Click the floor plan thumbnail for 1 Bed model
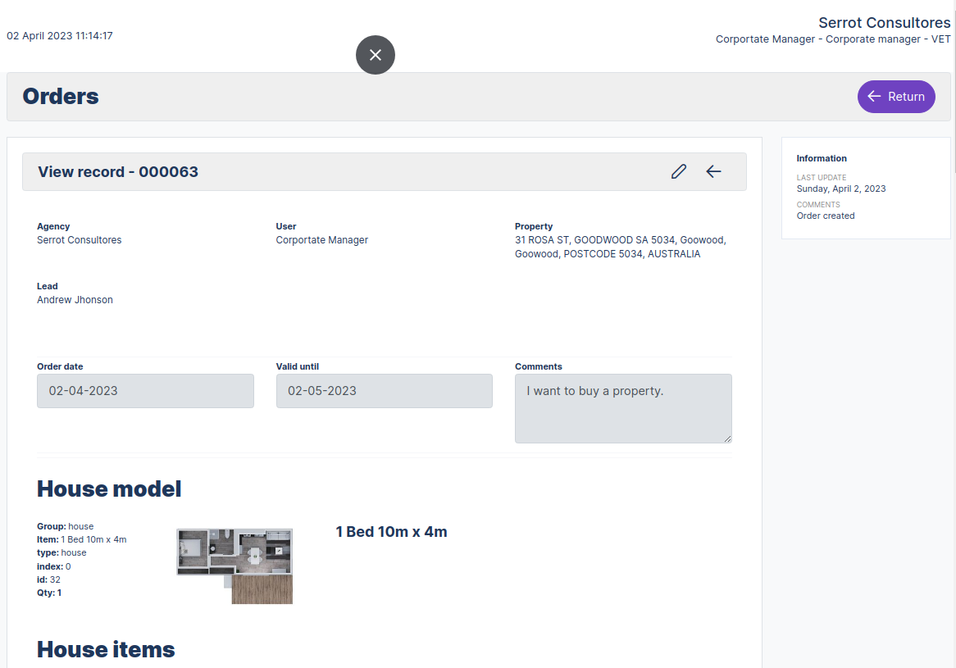956x668 pixels. tap(234, 565)
